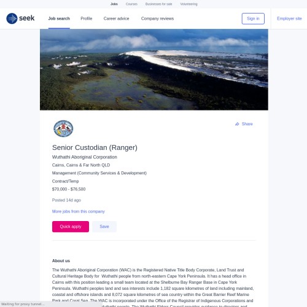Open the Wuthathi Aboriginal Corporation logo
The image size is (307, 307).
tap(63, 128)
